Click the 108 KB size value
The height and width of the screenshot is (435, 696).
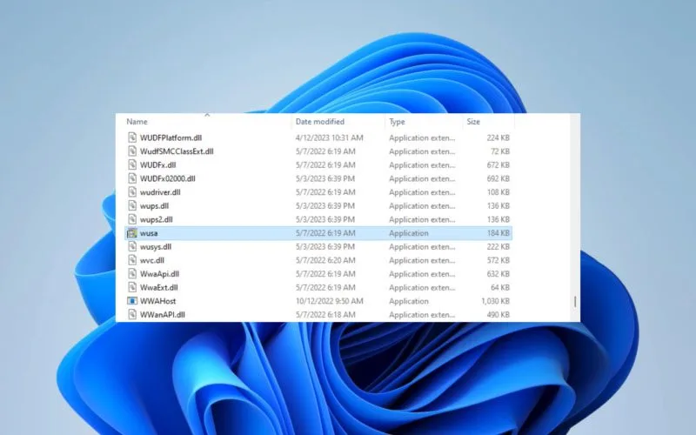[x=498, y=192]
